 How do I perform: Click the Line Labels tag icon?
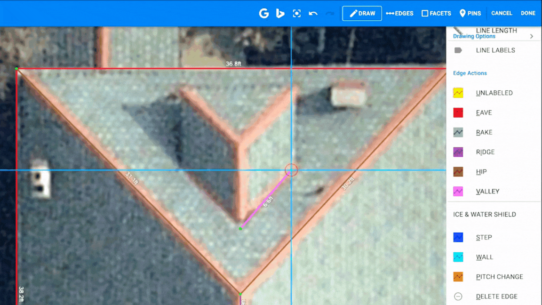coord(458,50)
